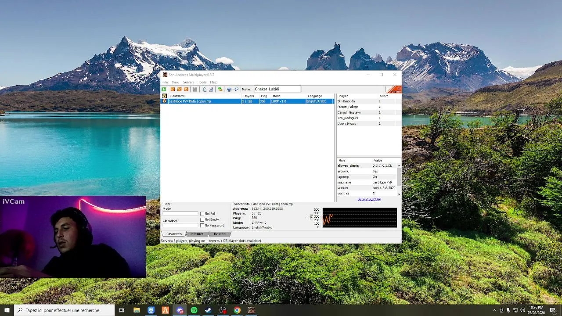562x316 pixels.
Task: Select player Dixon_Nyxey in player list
Action: pos(369,123)
